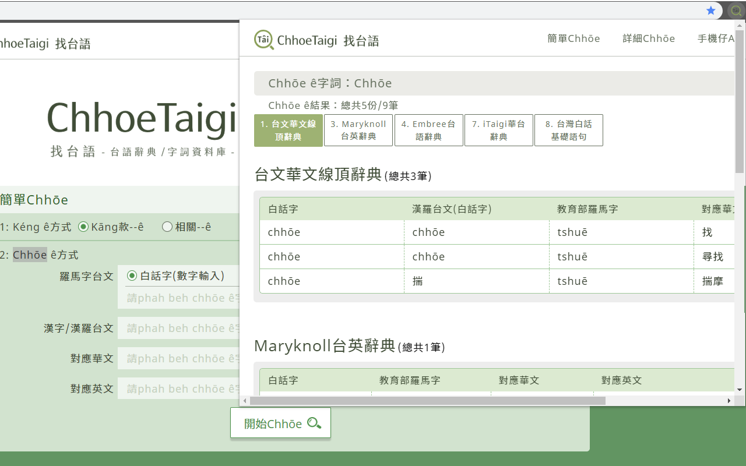Click Maryknoll台英辭典 section heading
The height and width of the screenshot is (466, 746).
tap(325, 346)
